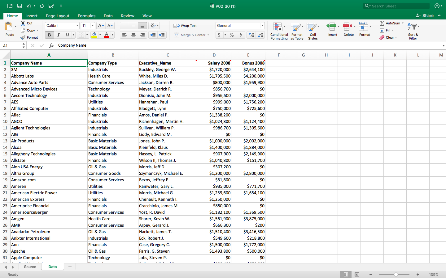Click the Insert cells icon
The image size is (446, 278).
point(331,27)
